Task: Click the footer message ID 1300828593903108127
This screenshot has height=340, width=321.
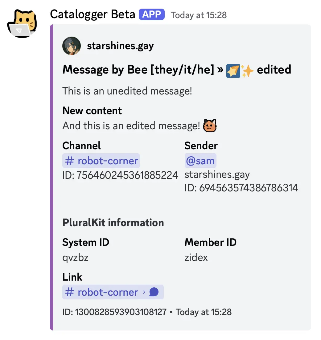Action: tap(121, 312)
